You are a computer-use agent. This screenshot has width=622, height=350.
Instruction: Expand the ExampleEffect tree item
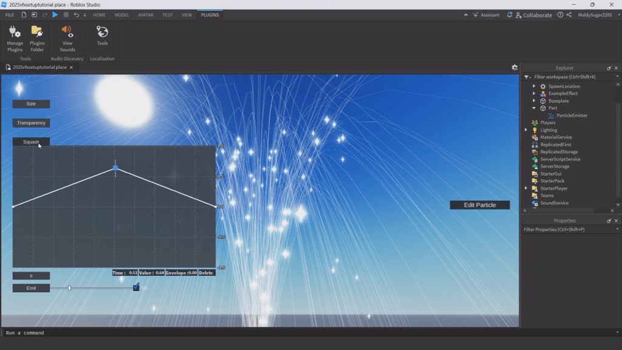pos(534,94)
